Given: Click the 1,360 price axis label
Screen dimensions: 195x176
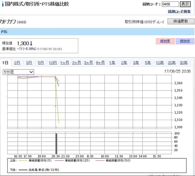Looking at the screenshot, I should tap(178, 83).
